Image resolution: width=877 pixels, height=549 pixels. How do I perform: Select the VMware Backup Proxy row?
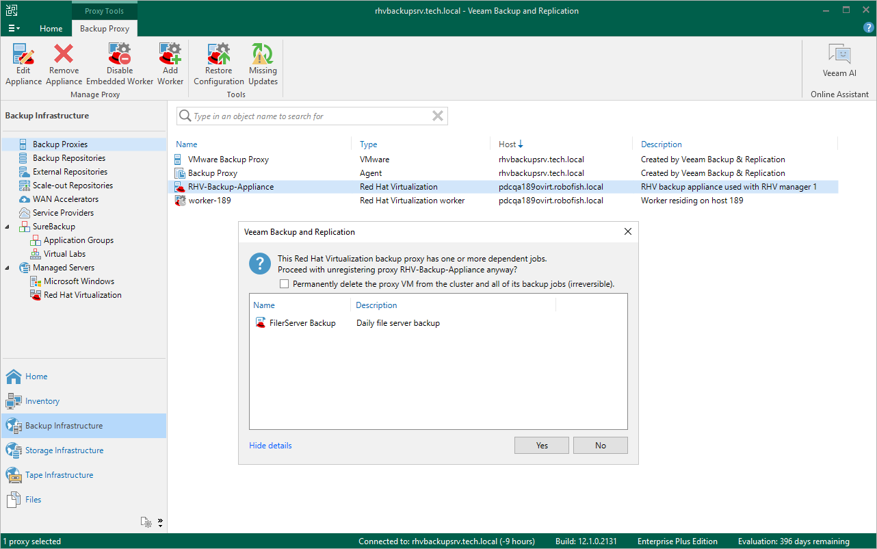click(x=503, y=159)
